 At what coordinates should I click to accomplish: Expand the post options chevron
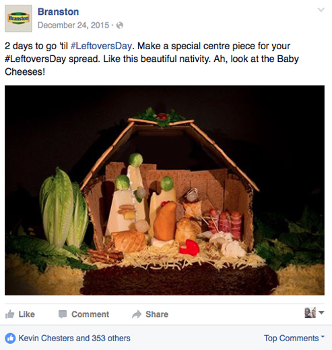pyautogui.click(x=321, y=10)
